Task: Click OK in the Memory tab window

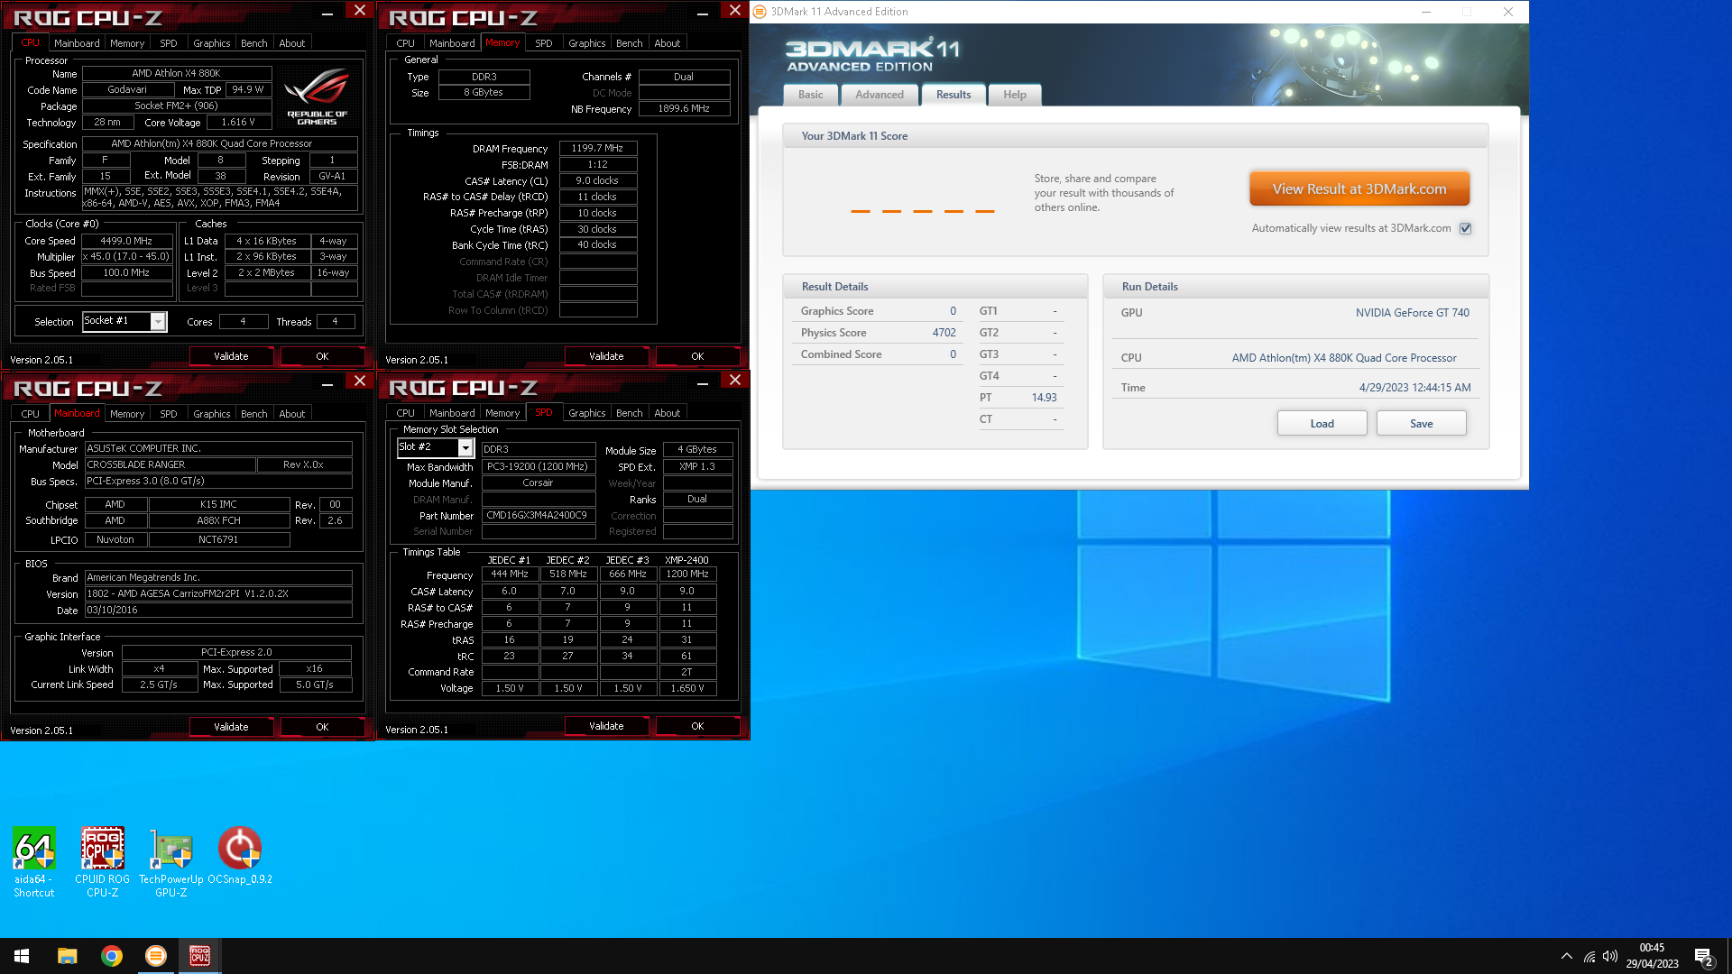Action: tap(697, 356)
